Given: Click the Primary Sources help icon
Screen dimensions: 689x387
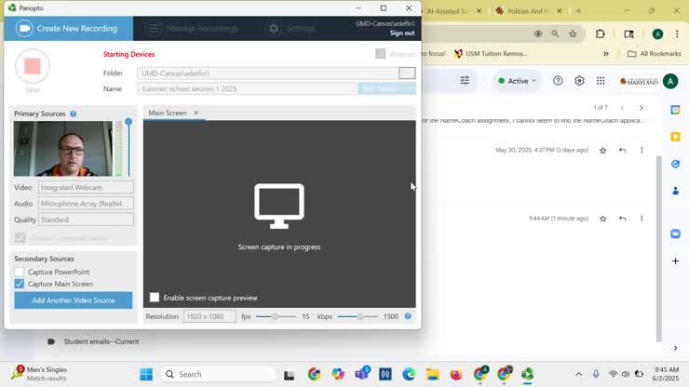Looking at the screenshot, I should (74, 114).
